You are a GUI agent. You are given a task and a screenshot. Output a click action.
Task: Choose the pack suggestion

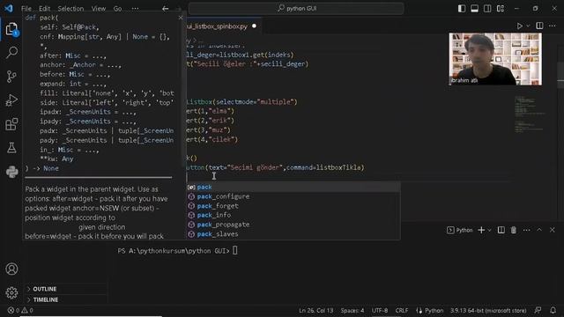click(293, 187)
